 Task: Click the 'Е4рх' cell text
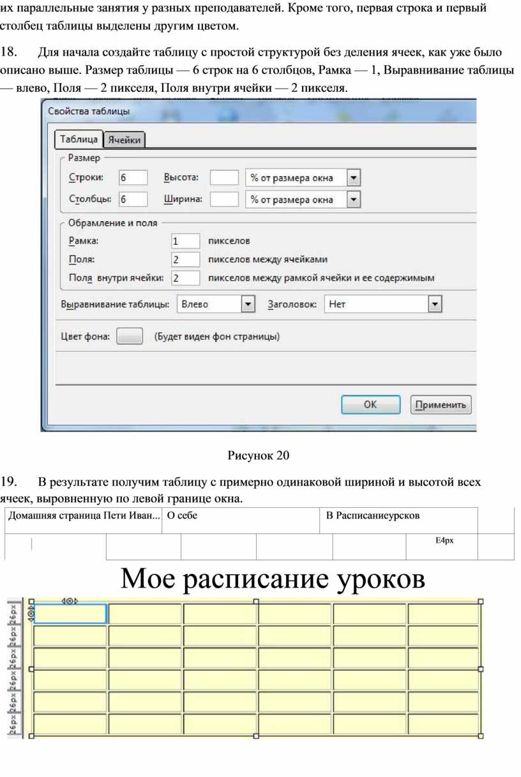[x=444, y=540]
